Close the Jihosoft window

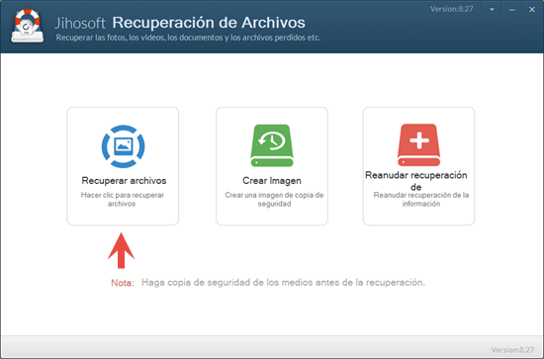pyautogui.click(x=532, y=10)
